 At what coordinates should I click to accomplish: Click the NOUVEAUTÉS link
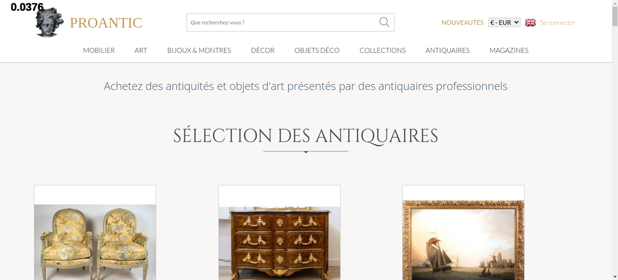pyautogui.click(x=462, y=23)
